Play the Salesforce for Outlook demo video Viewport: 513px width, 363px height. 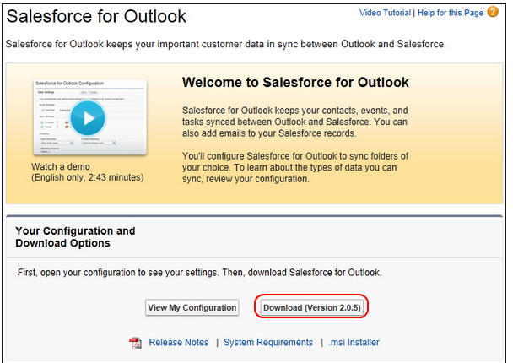[88, 118]
